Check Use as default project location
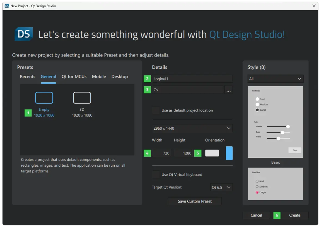 [x=156, y=110]
